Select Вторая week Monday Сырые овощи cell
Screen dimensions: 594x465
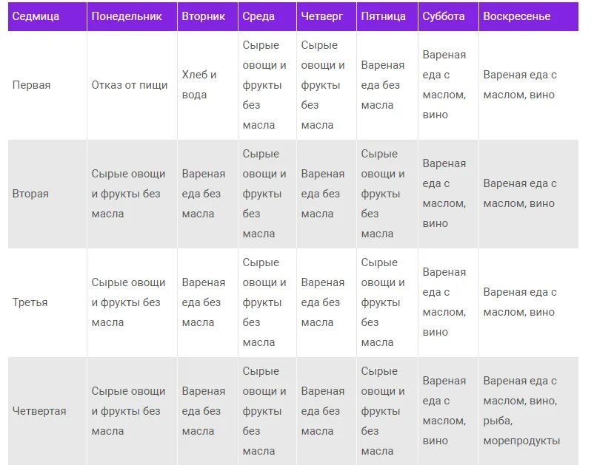coord(133,194)
